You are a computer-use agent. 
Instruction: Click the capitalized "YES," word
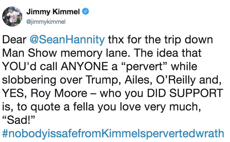coord(15,93)
